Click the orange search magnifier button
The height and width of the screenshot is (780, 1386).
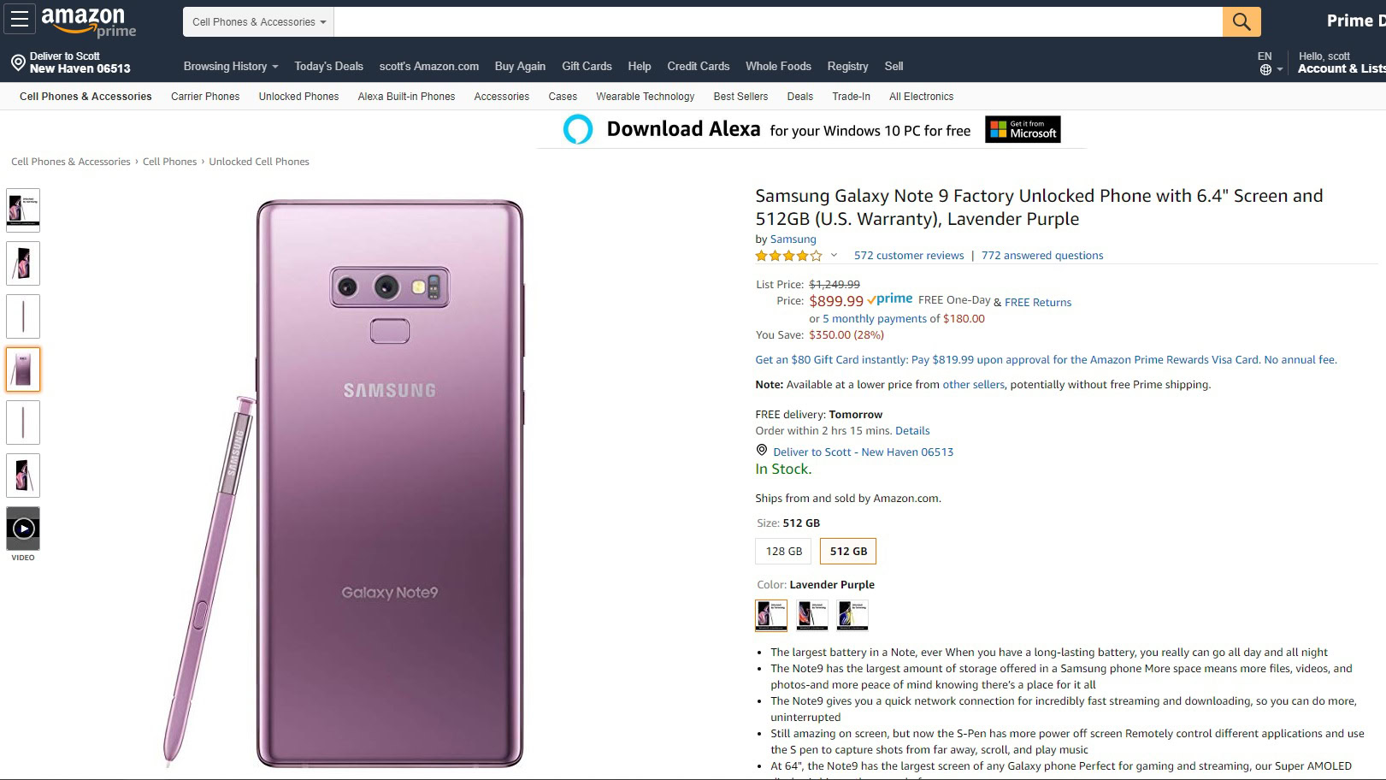coord(1241,22)
